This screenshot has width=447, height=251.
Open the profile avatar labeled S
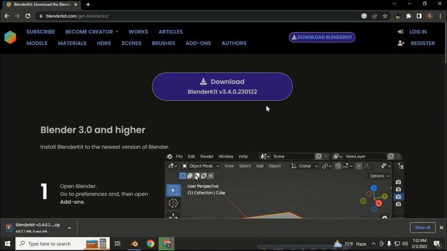(x=430, y=16)
